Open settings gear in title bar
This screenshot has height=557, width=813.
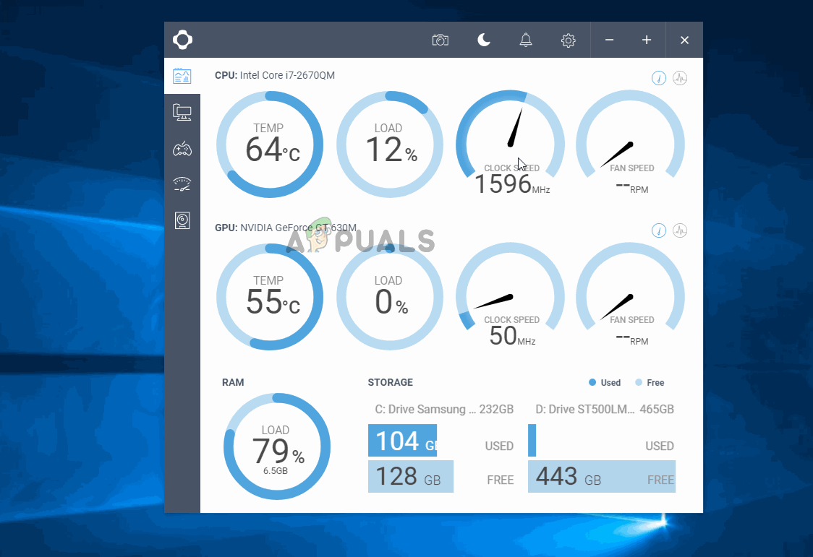click(x=569, y=40)
